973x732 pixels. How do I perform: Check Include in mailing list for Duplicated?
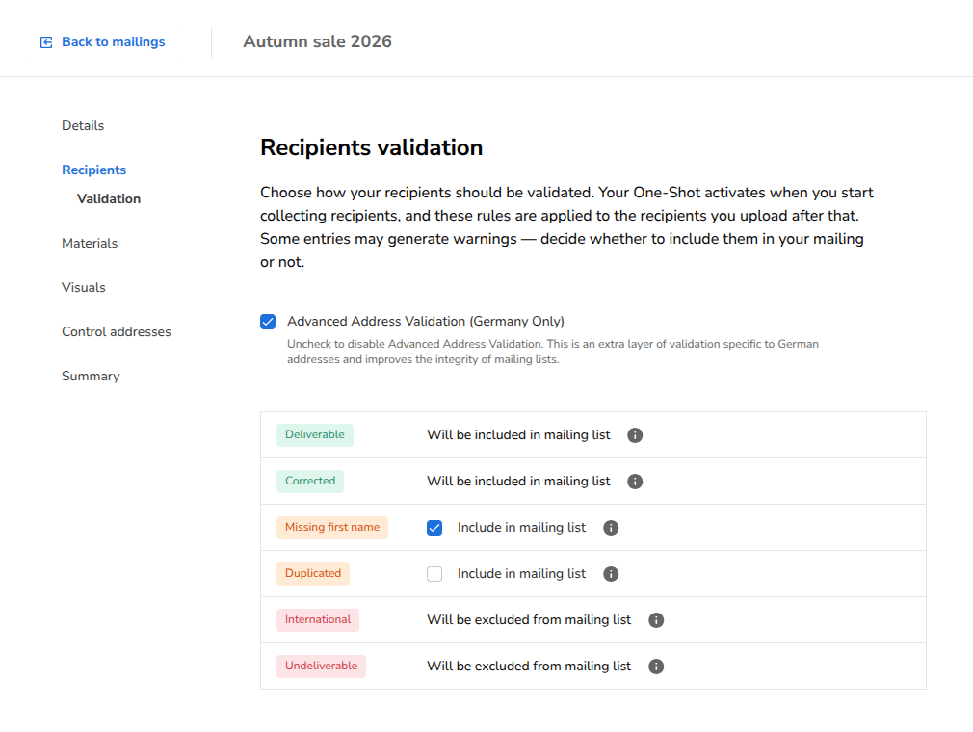(x=434, y=574)
